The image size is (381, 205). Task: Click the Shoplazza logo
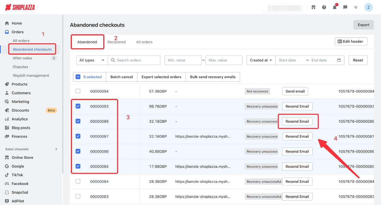pyautogui.click(x=20, y=7)
